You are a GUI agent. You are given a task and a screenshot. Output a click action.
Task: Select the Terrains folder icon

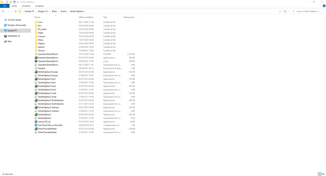pos(36,50)
